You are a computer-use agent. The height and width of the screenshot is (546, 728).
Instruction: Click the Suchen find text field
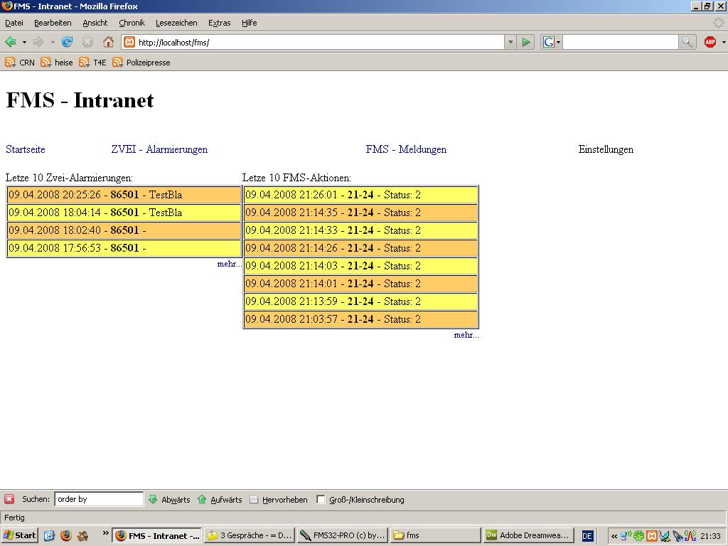point(99,500)
